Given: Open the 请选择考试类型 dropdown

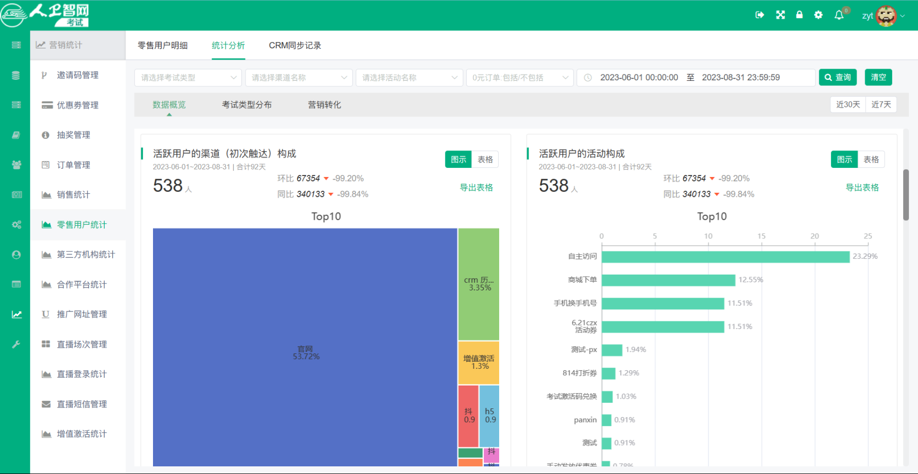Looking at the screenshot, I should [x=188, y=77].
